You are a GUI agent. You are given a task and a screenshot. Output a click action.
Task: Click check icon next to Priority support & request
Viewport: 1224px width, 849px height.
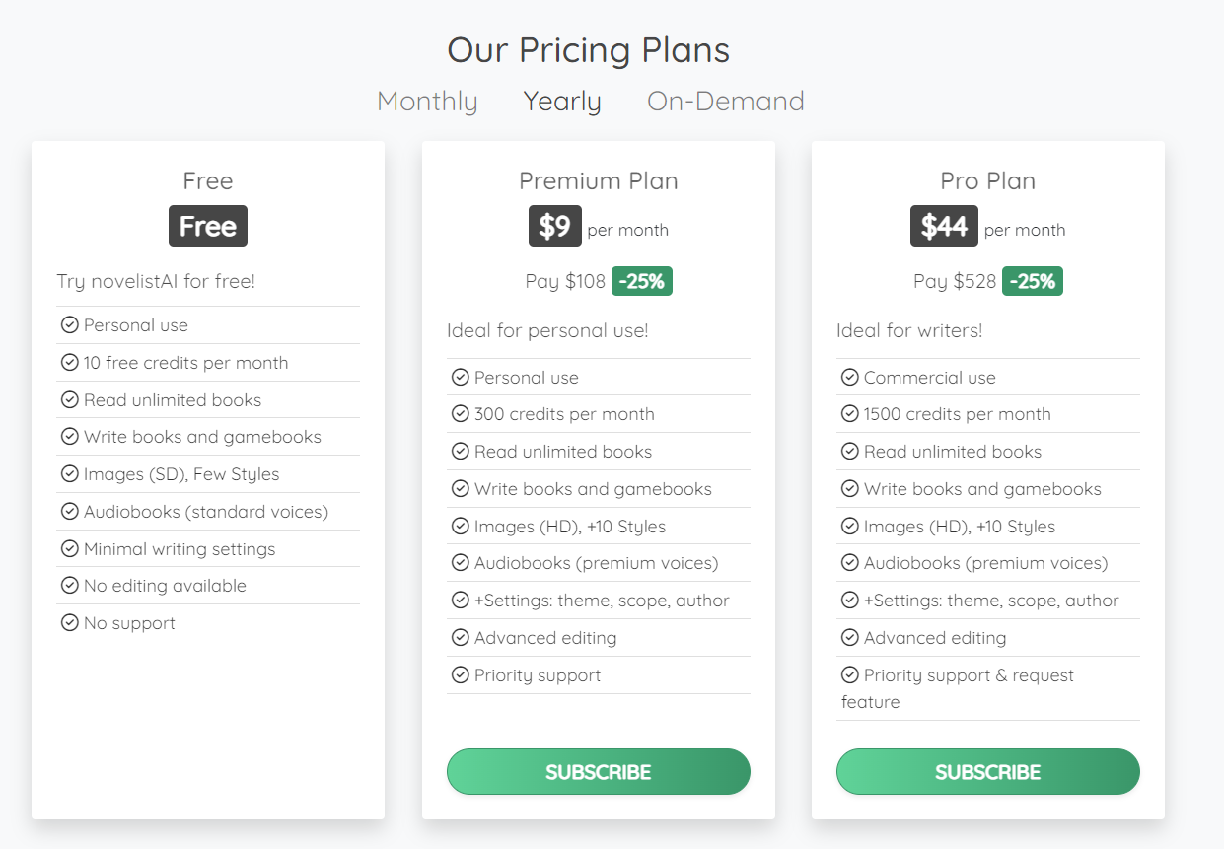pos(849,675)
